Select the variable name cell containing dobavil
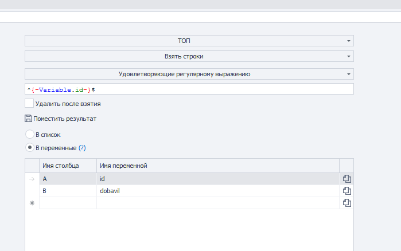Viewport: 401px width, 251px height. (217, 191)
